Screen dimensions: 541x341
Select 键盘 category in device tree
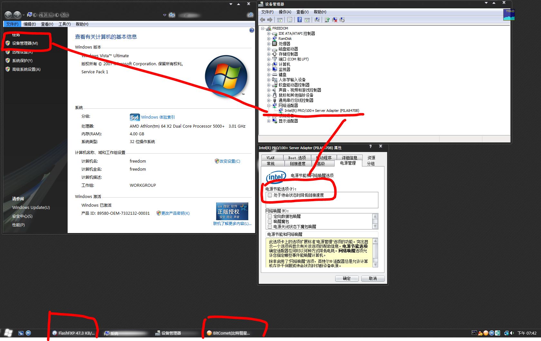(282, 75)
